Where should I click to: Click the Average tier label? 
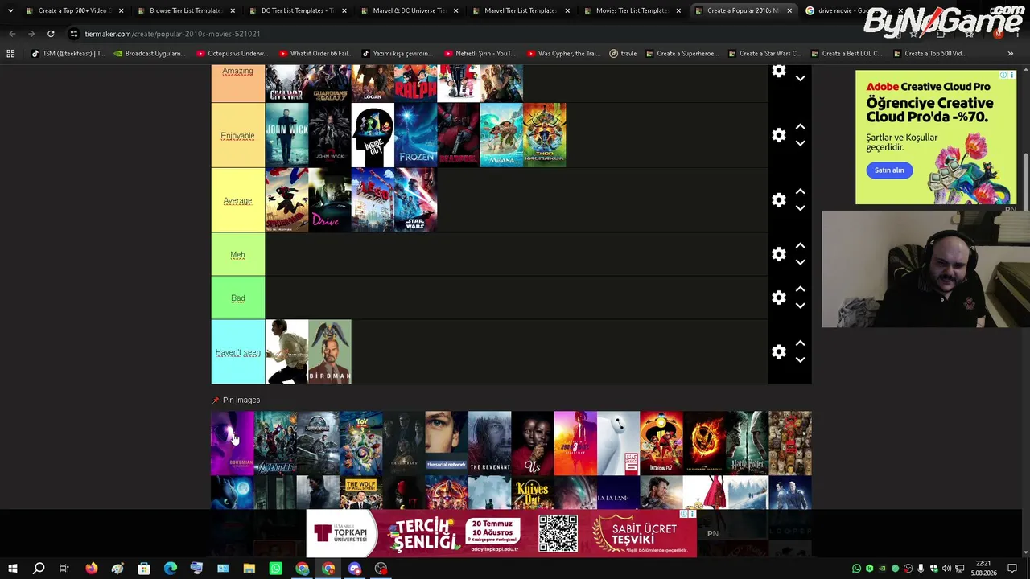237,201
